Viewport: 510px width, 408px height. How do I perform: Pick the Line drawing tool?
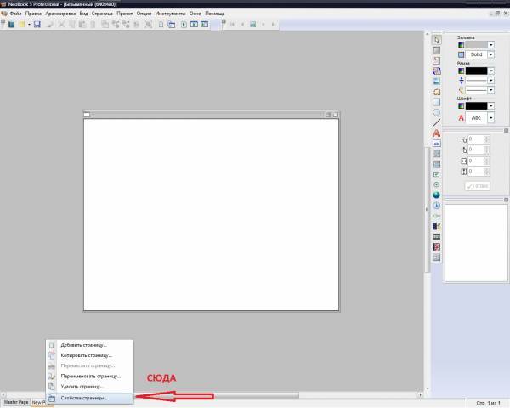coord(437,122)
